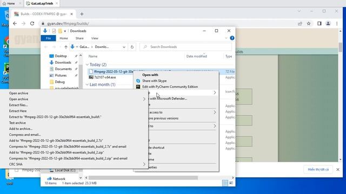Image resolution: width=346 pixels, height=194 pixels.
Task: Click the Skype icon in context menu
Action: [138, 81]
